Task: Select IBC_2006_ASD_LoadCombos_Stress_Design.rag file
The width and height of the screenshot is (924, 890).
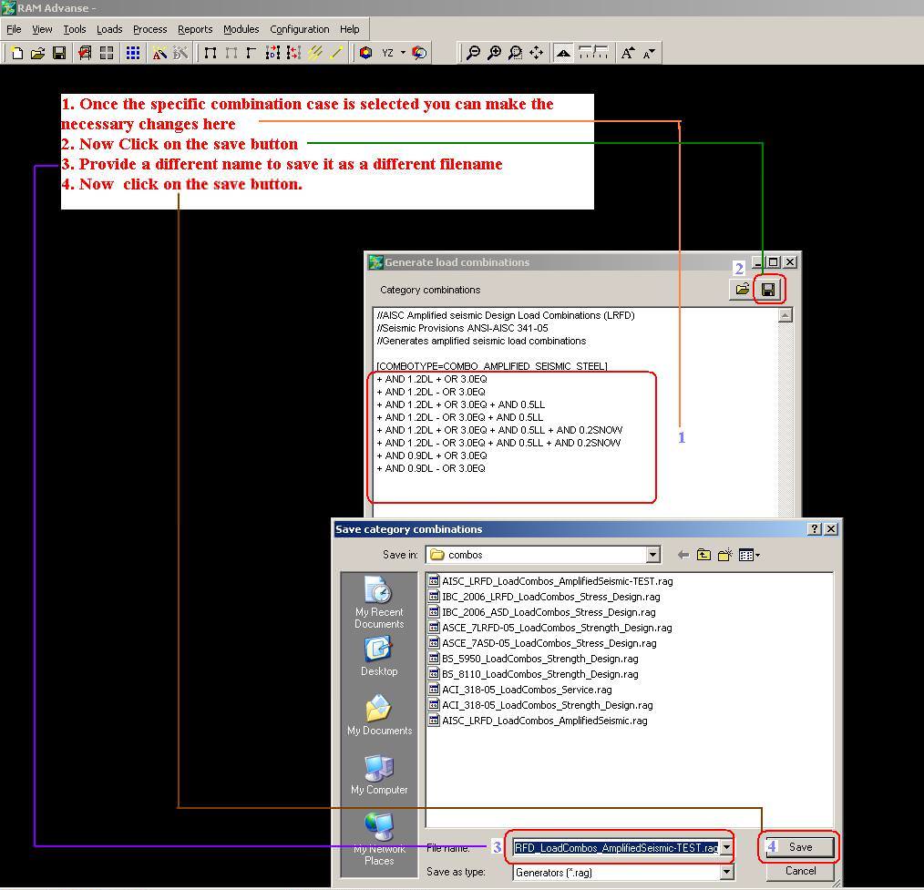Action: point(541,612)
